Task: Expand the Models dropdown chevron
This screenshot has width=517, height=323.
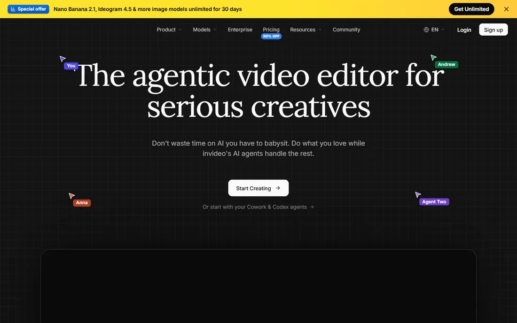Action: click(215, 30)
